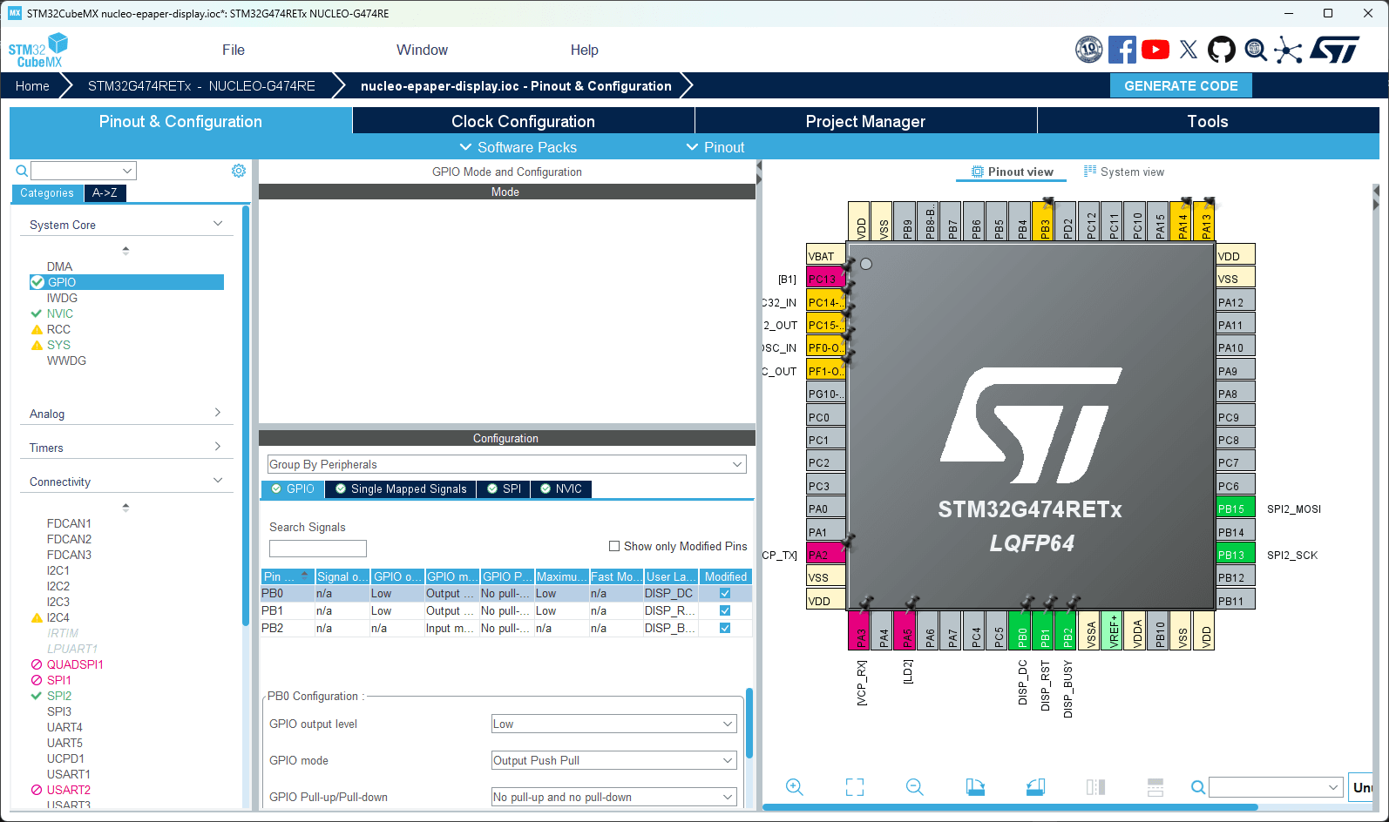Zoom in on the chip pinout
The width and height of the screenshot is (1389, 822).
[794, 787]
